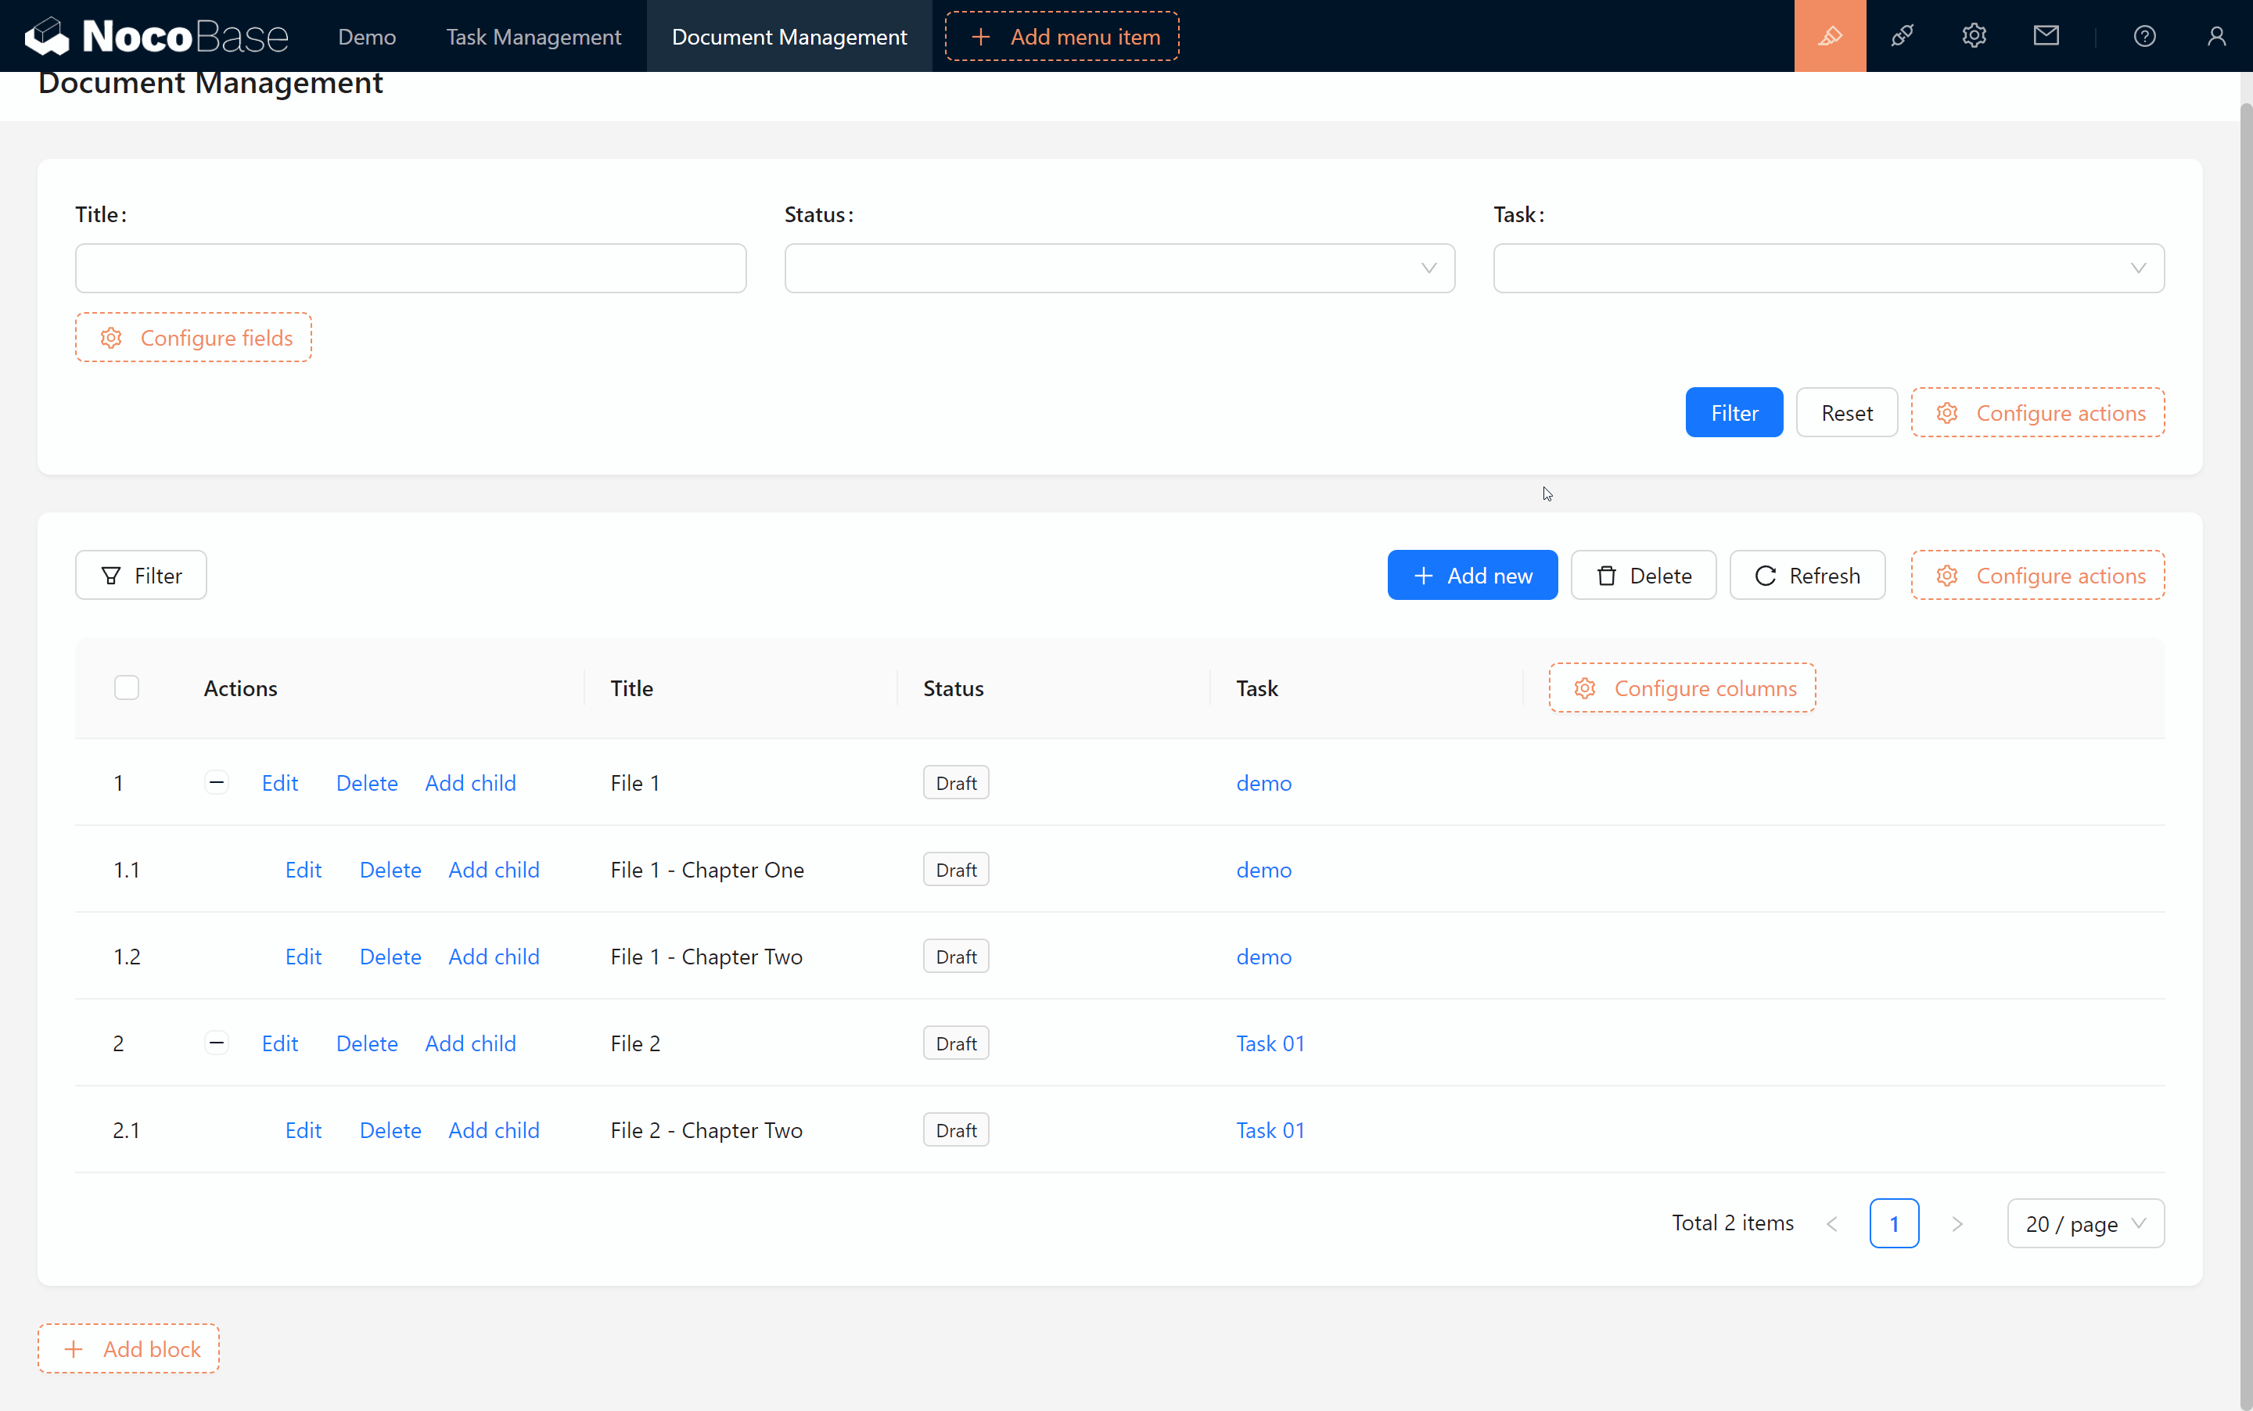Click the NocoBase logo
Image resolution: width=2253 pixels, height=1411 pixels.
[156, 37]
